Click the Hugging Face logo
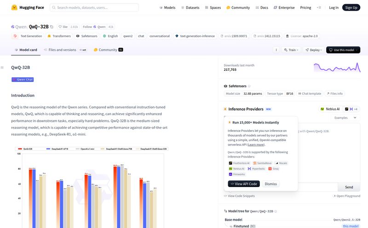The height and width of the screenshot is (228, 368). click(x=28, y=7)
